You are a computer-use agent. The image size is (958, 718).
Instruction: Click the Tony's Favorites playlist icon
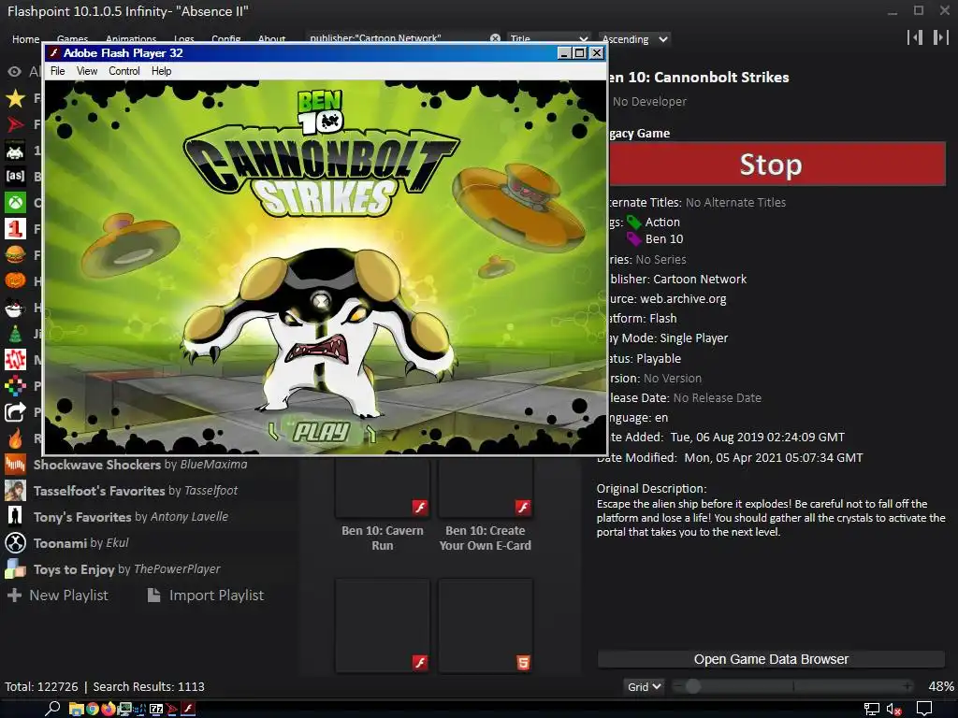coord(15,516)
